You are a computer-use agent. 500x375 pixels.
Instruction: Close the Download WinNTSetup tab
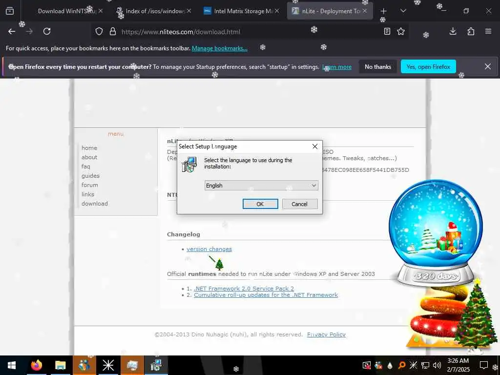tap(101, 11)
